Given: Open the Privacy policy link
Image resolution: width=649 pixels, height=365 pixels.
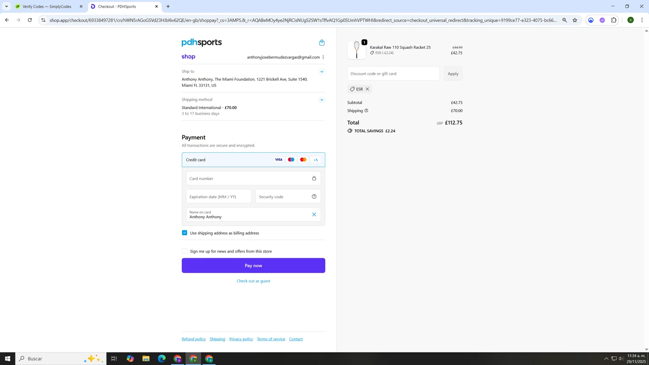Looking at the screenshot, I should [241, 339].
